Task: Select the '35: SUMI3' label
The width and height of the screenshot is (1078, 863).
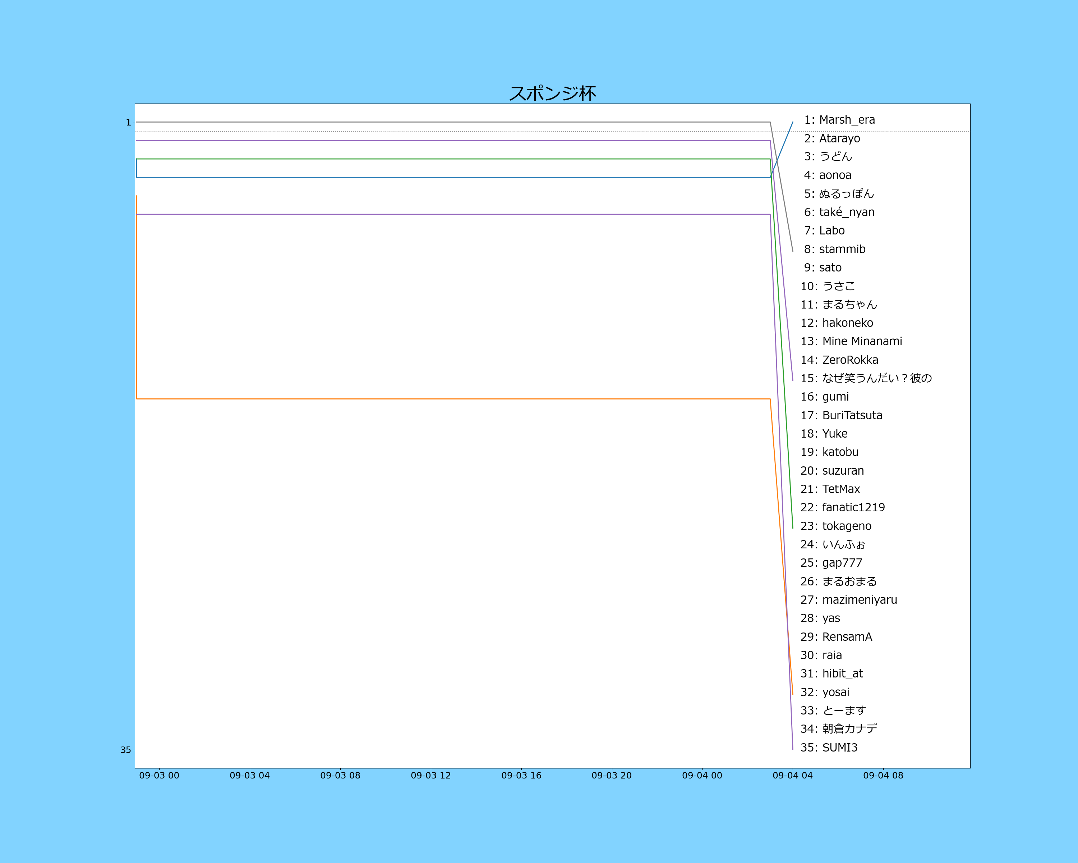Action: pos(829,748)
